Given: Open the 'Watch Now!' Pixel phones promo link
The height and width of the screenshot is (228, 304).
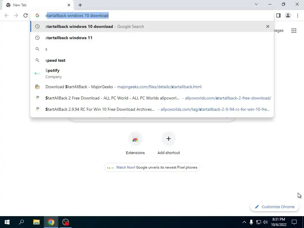Looking at the screenshot, I should point(152,167).
